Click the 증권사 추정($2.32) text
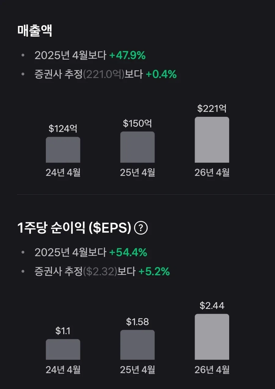Image resolution: width=275 pixels, height=389 pixels. click(x=76, y=271)
